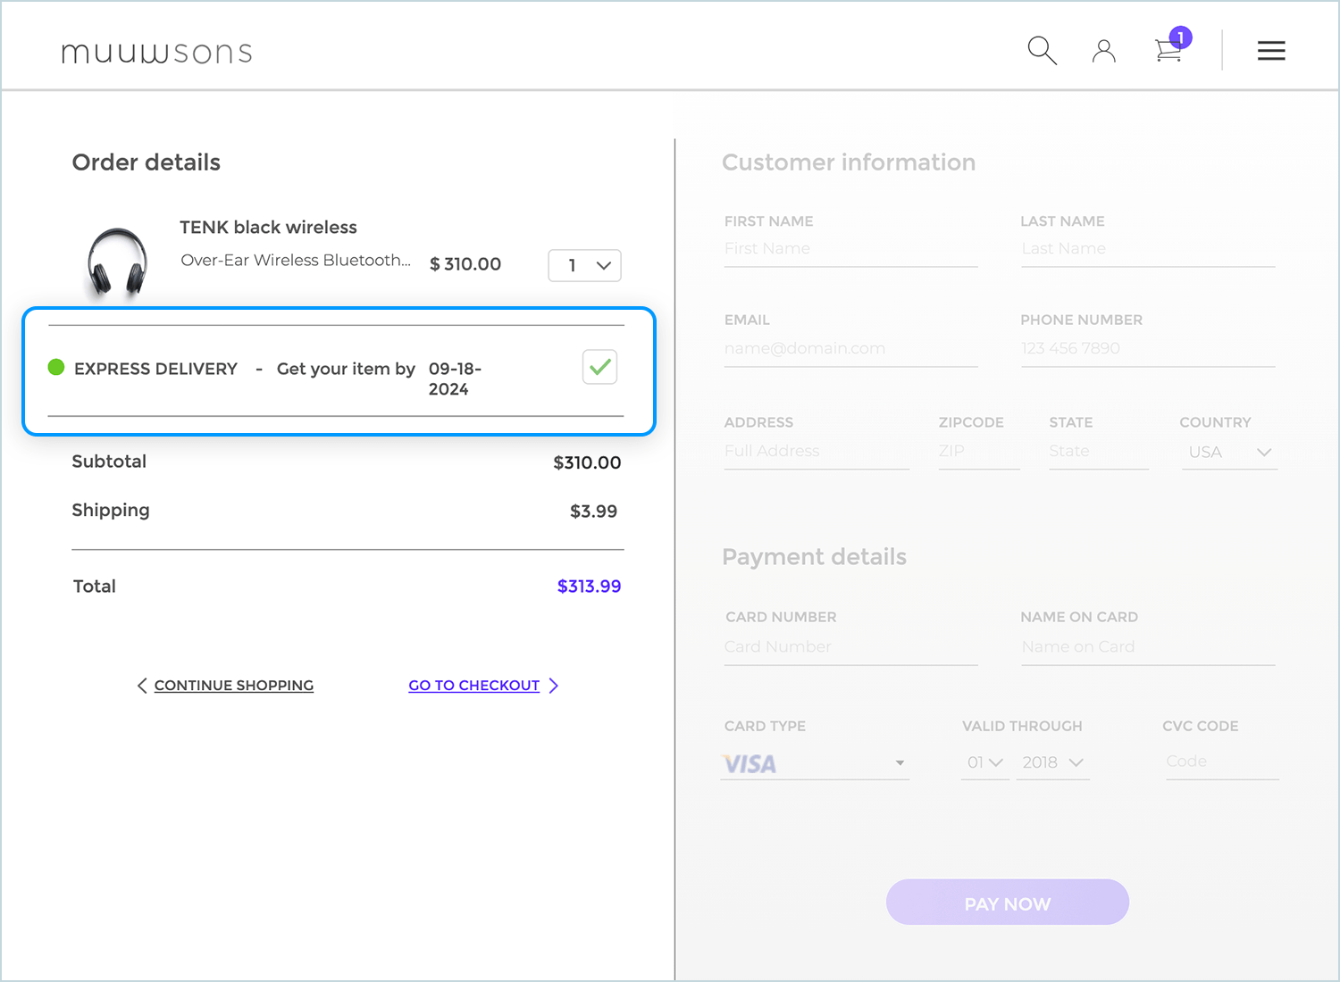
Task: Toggle the Express Delivery checkbox
Action: coord(599,367)
